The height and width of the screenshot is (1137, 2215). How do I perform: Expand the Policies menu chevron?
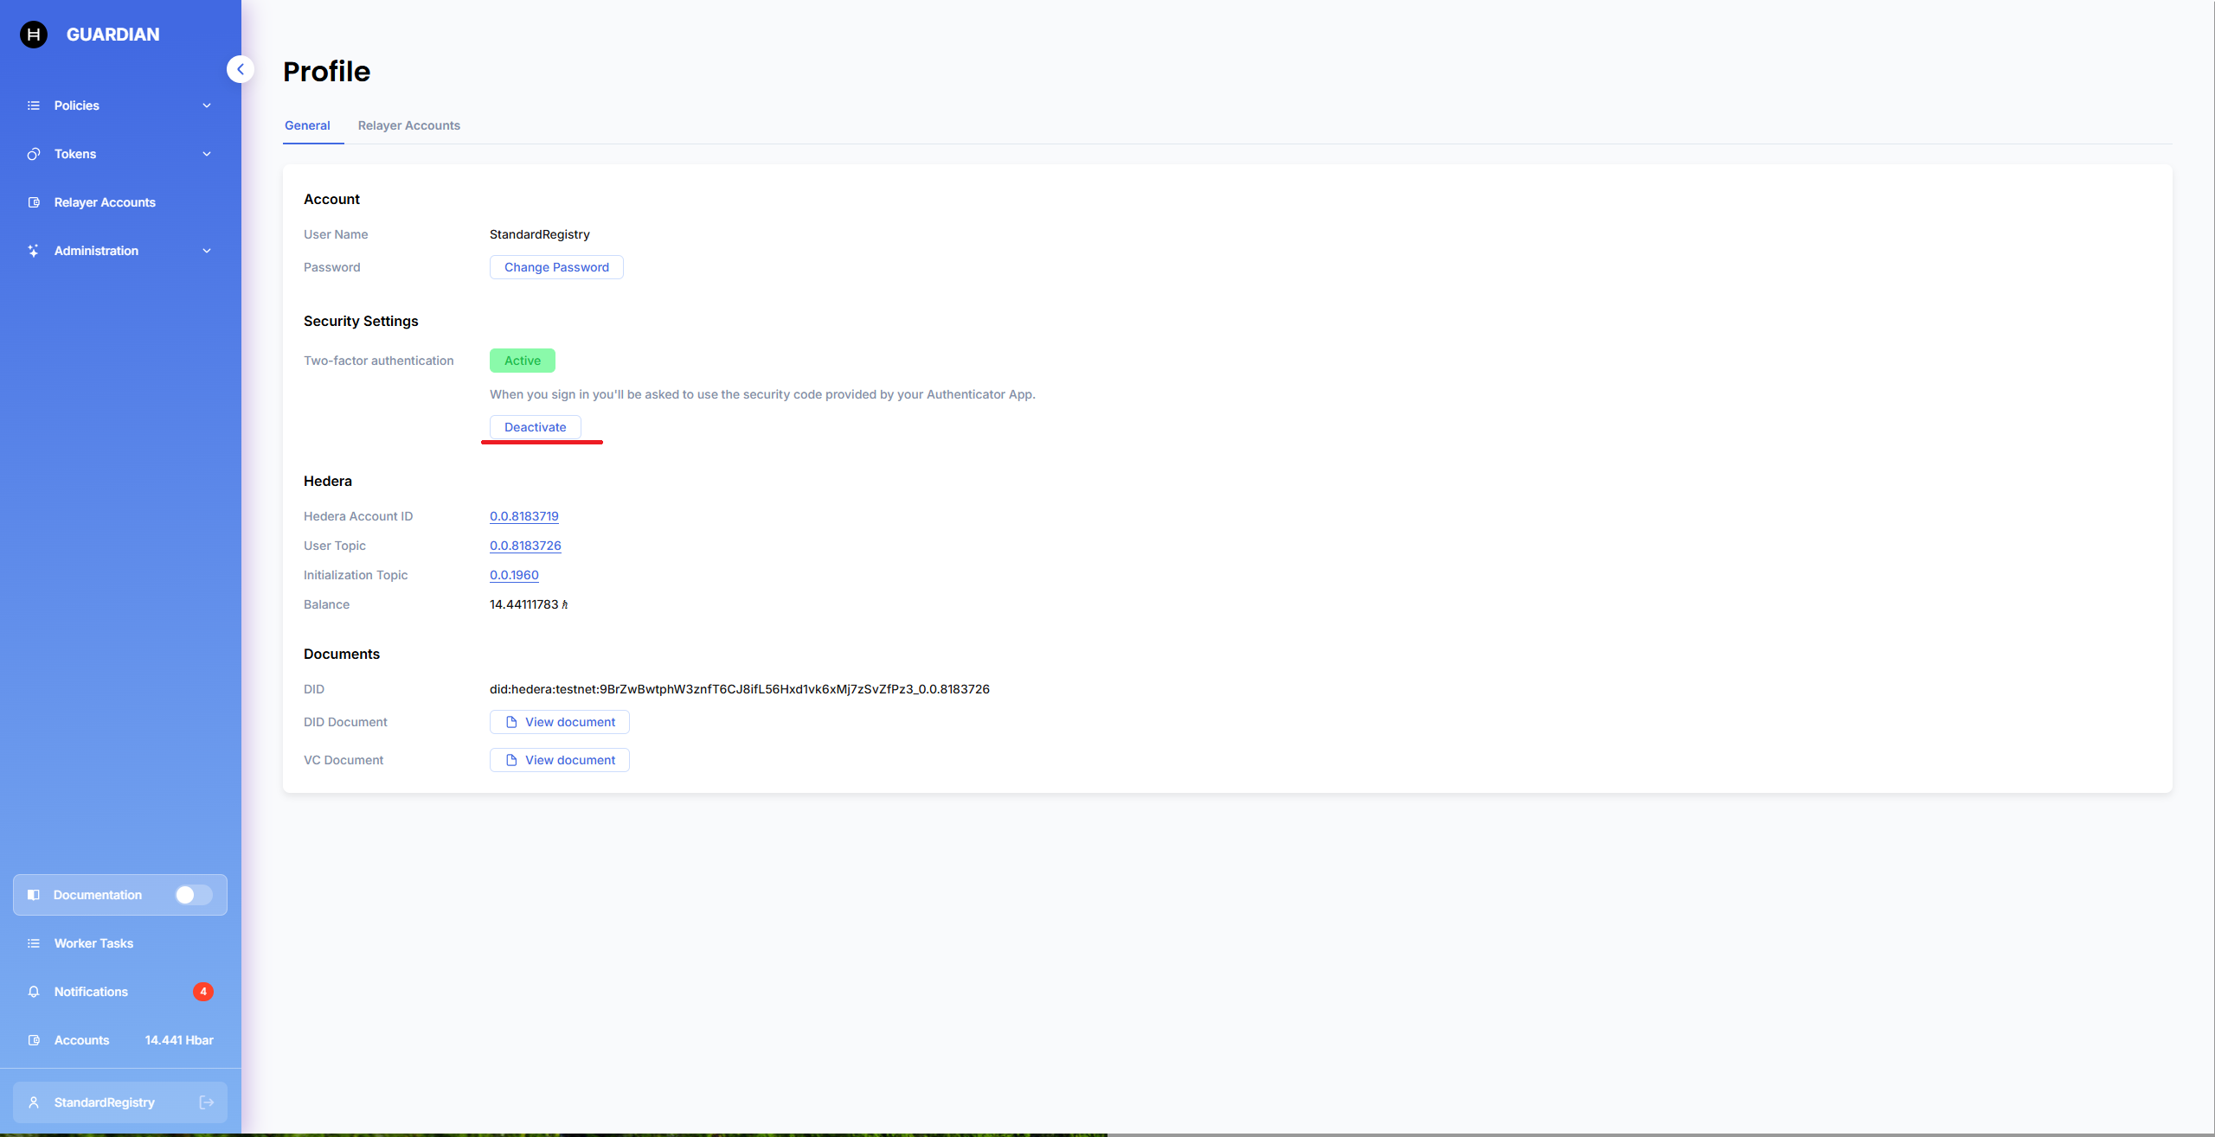[x=207, y=105]
